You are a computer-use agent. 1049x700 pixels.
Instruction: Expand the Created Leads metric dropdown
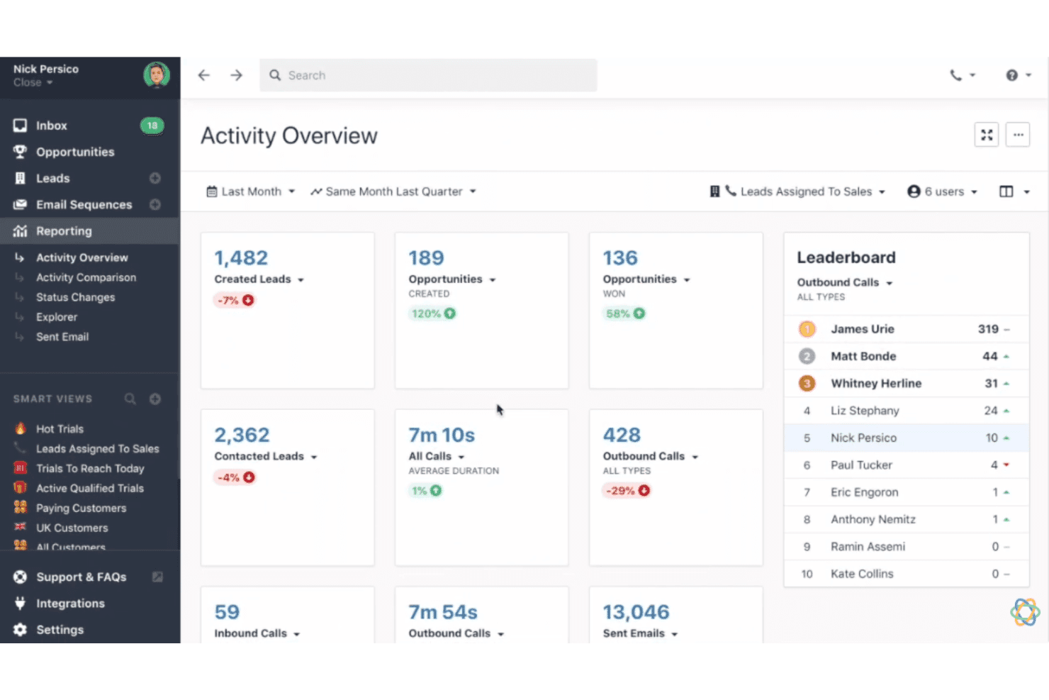coord(259,279)
